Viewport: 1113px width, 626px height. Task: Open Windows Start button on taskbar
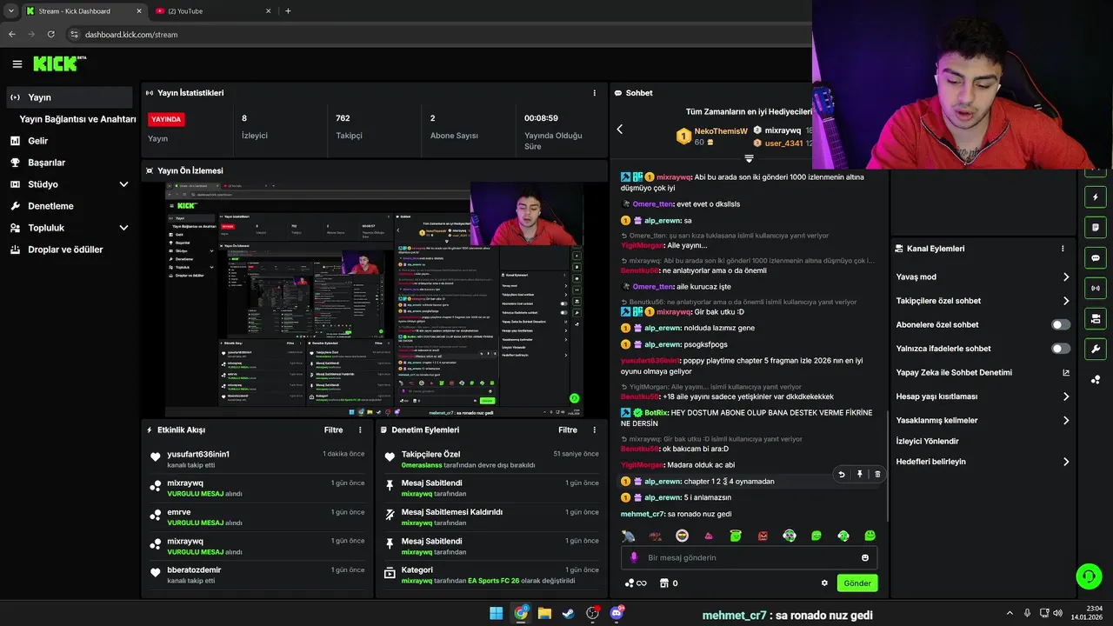tap(496, 613)
